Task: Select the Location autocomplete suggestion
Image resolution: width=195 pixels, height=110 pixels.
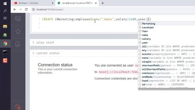Action: [x=167, y=28]
